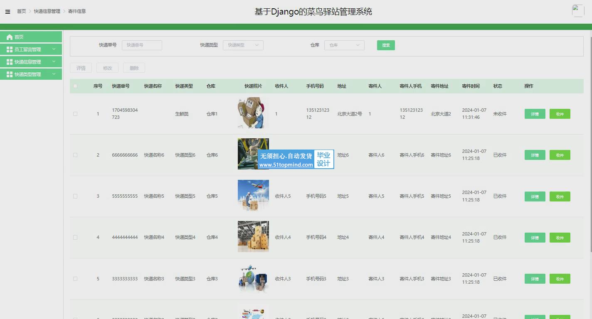Check the checkbox for row 4
Viewport: 592px width, 319px height.
point(75,238)
